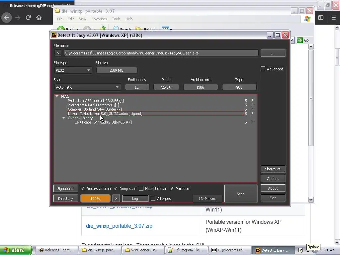This screenshot has height=255, width=340.
Task: Click S for Borland C++ compiler row
Action: pos(246,109)
